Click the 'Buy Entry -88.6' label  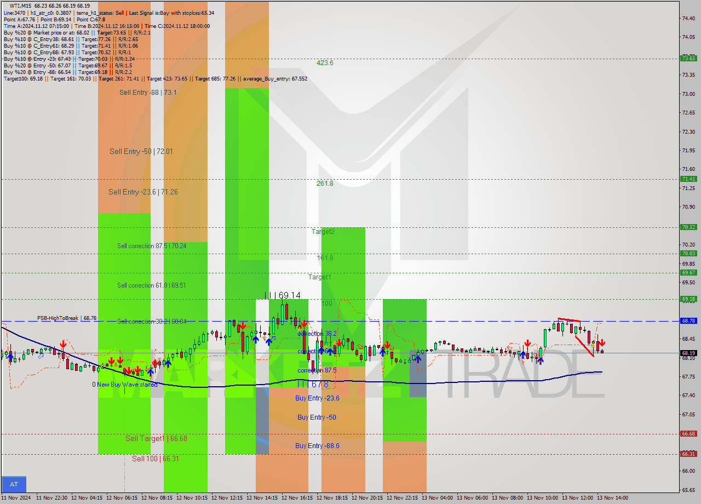tap(317, 446)
